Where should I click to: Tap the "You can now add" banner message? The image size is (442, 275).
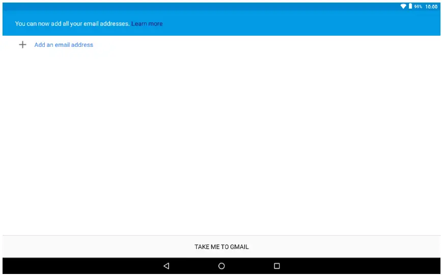pyautogui.click(x=72, y=24)
